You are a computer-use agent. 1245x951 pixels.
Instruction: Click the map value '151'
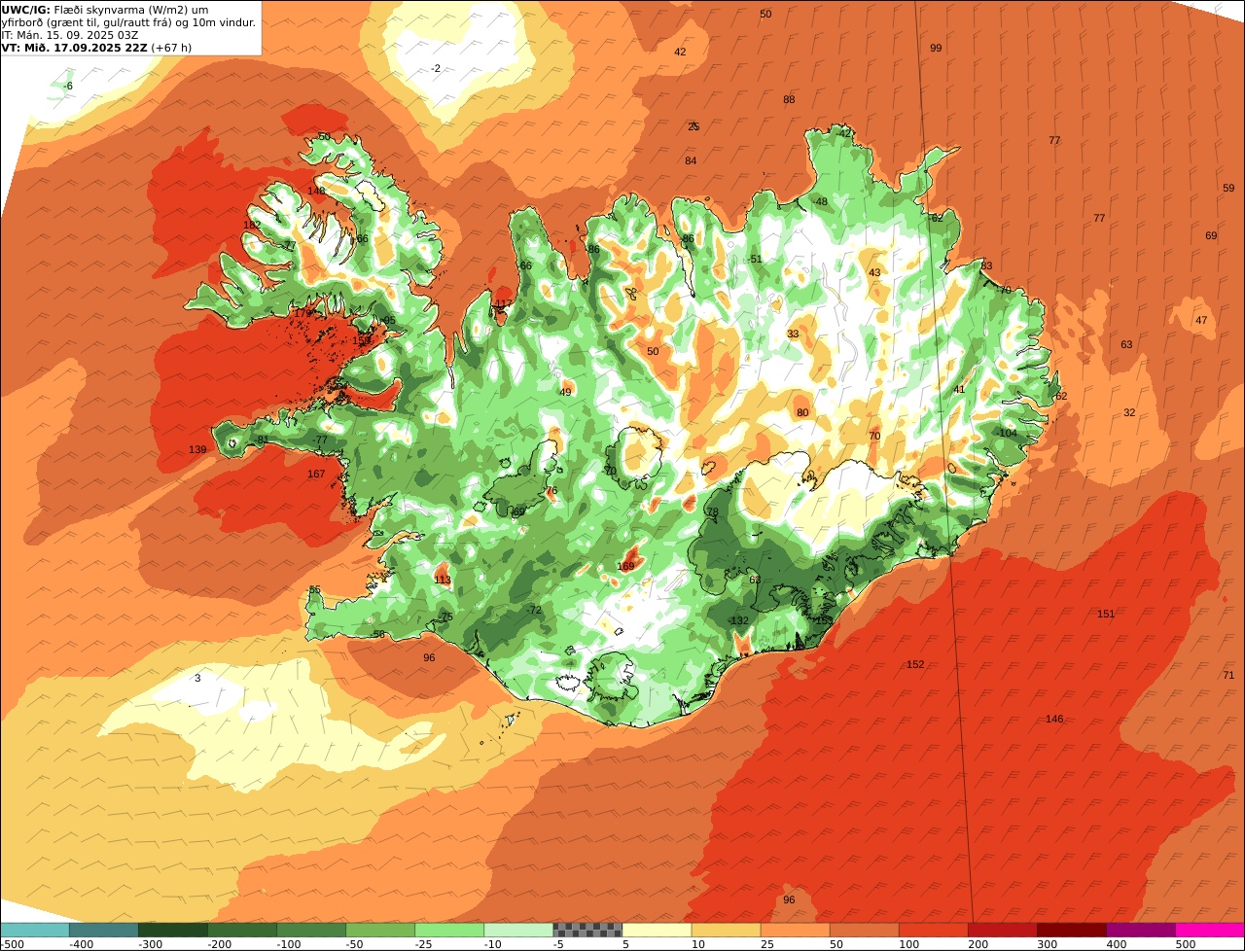click(x=1106, y=615)
